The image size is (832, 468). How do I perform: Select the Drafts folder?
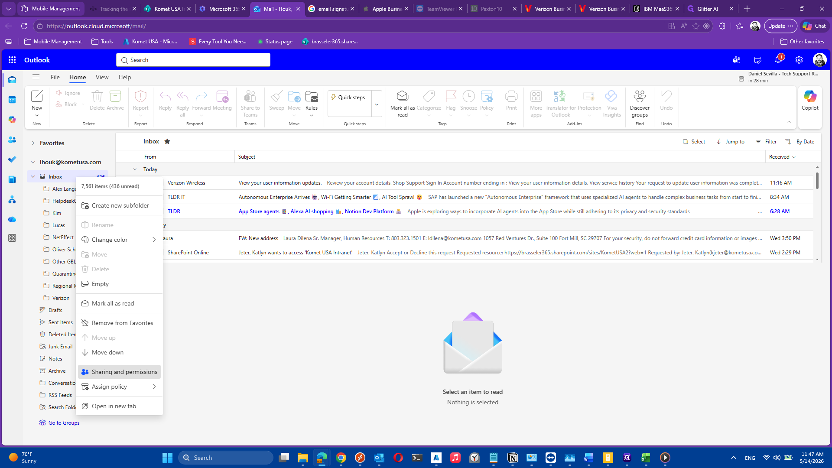tap(55, 310)
